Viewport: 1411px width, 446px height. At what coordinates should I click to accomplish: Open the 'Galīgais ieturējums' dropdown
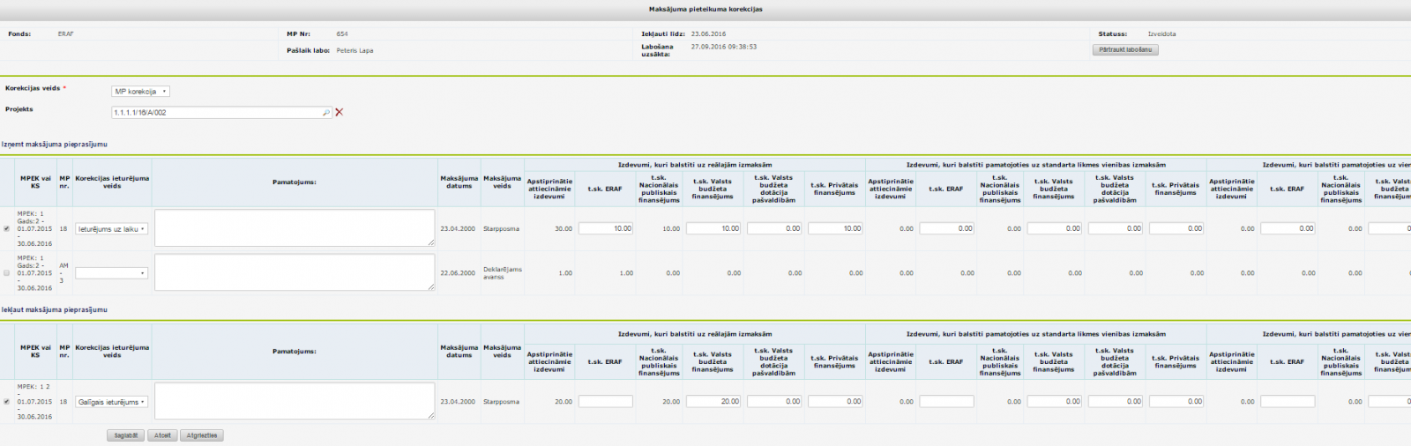111,402
